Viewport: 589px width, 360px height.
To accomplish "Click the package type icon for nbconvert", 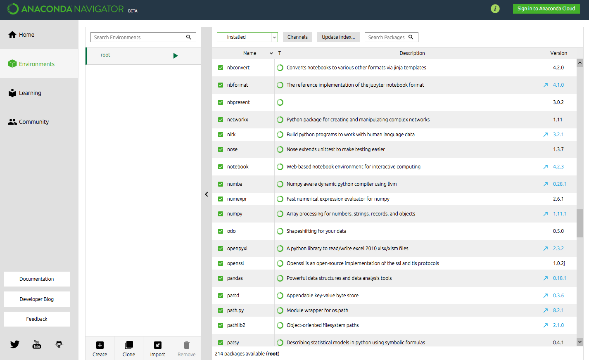I will click(x=280, y=68).
